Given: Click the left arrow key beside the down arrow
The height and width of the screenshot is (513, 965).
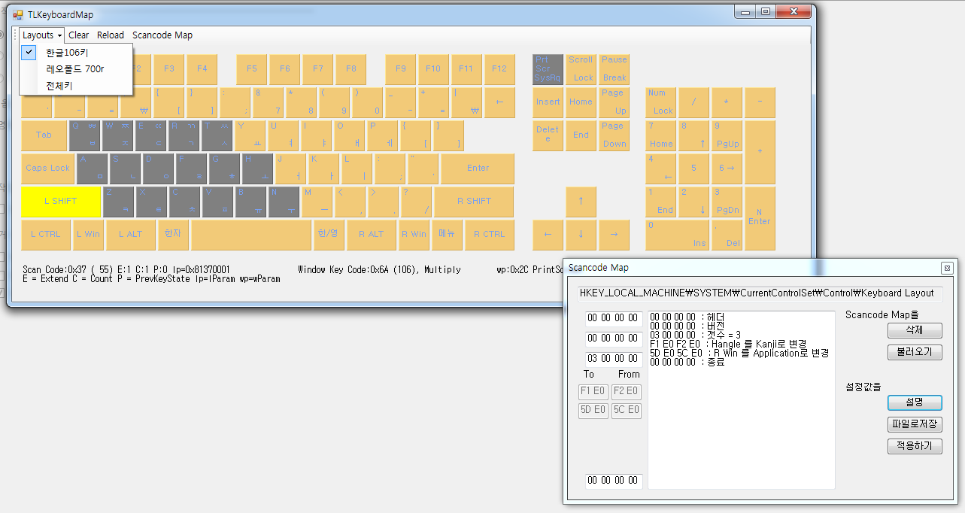Looking at the screenshot, I should click(x=548, y=235).
